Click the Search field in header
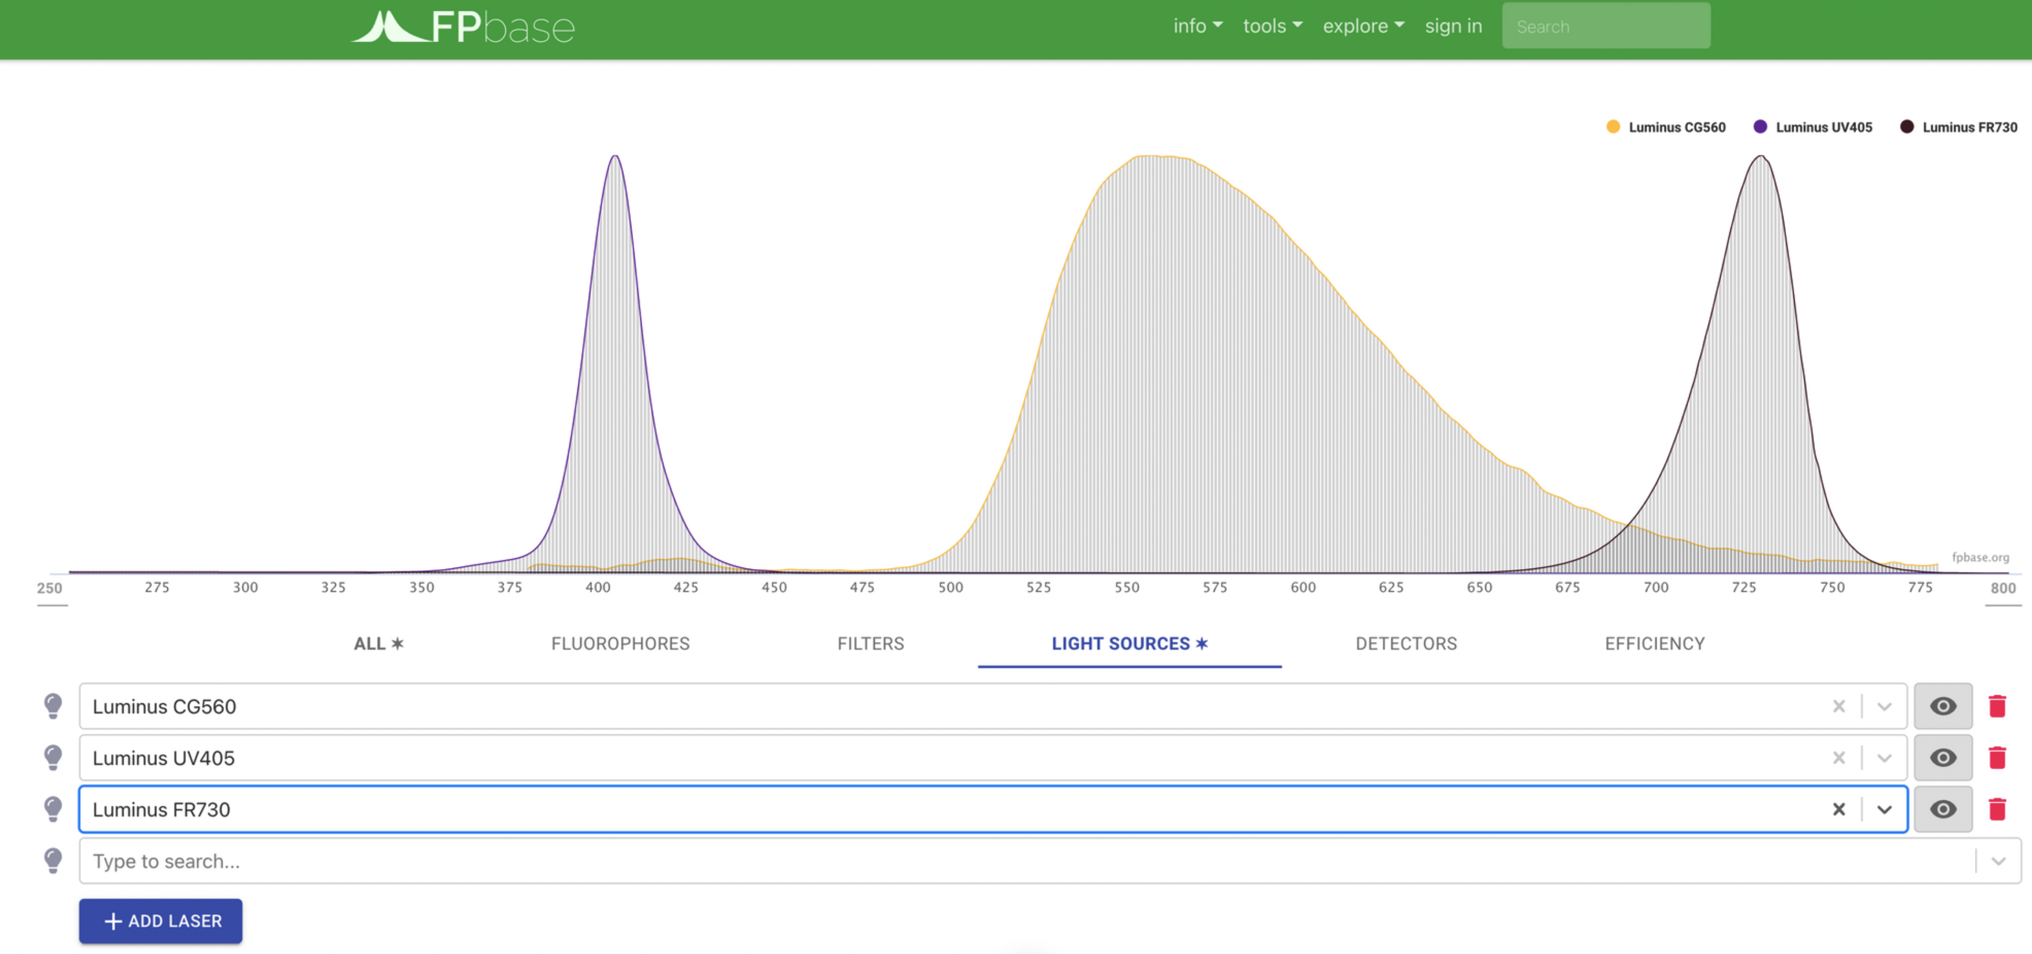 (x=1605, y=26)
